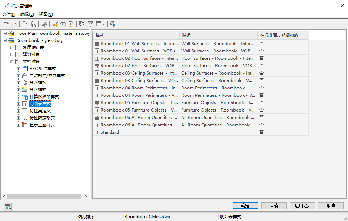Click the 应用(A) button

click(x=302, y=206)
